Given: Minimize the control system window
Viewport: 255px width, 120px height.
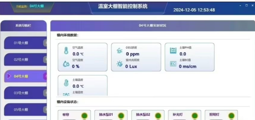Looking at the screenshot, I should coord(240,5).
